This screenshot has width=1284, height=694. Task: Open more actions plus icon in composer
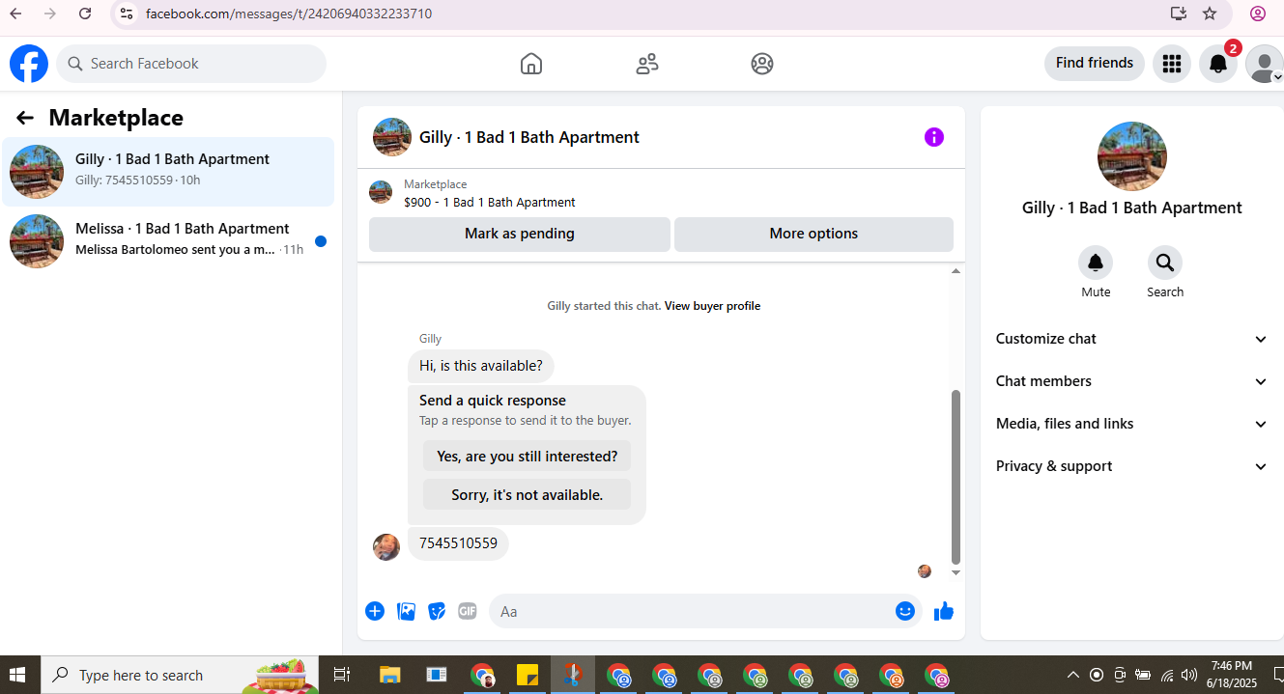(375, 611)
